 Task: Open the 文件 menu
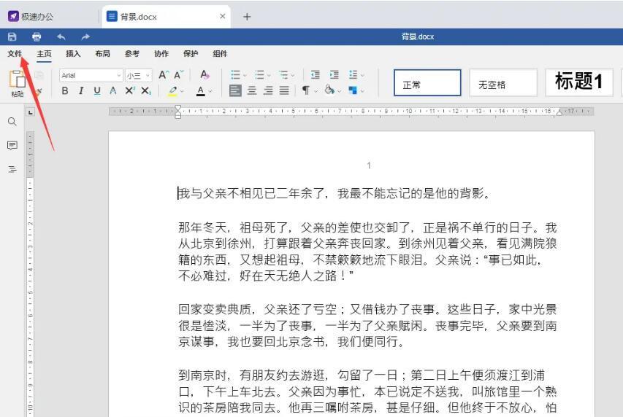point(15,53)
